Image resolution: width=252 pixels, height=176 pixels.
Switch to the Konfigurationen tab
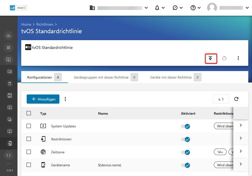point(44,77)
